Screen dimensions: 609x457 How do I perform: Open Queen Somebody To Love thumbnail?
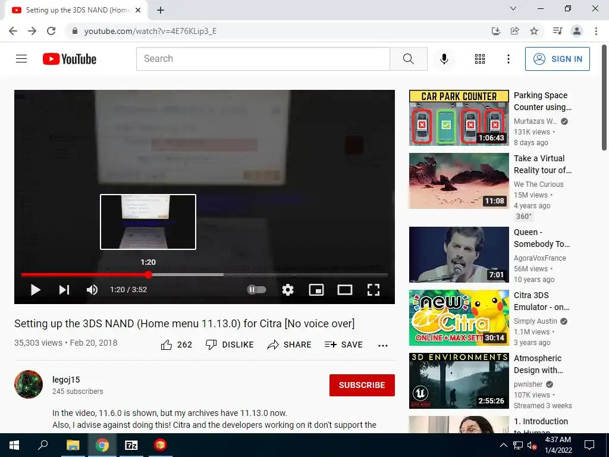coord(459,255)
